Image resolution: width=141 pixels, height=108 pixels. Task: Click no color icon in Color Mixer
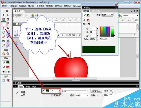click(x=87, y=24)
